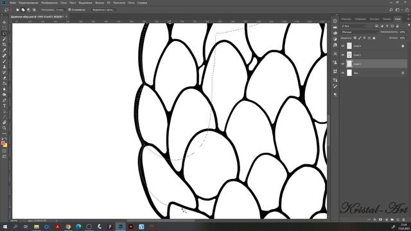Choose Subtract from Selection mode
Image resolution: width=411 pixels, height=231 pixels.
pos(28,10)
